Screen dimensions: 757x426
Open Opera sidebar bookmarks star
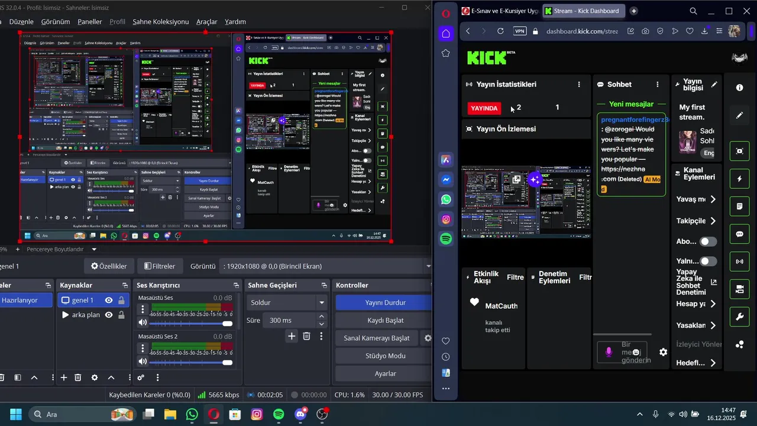click(x=446, y=53)
